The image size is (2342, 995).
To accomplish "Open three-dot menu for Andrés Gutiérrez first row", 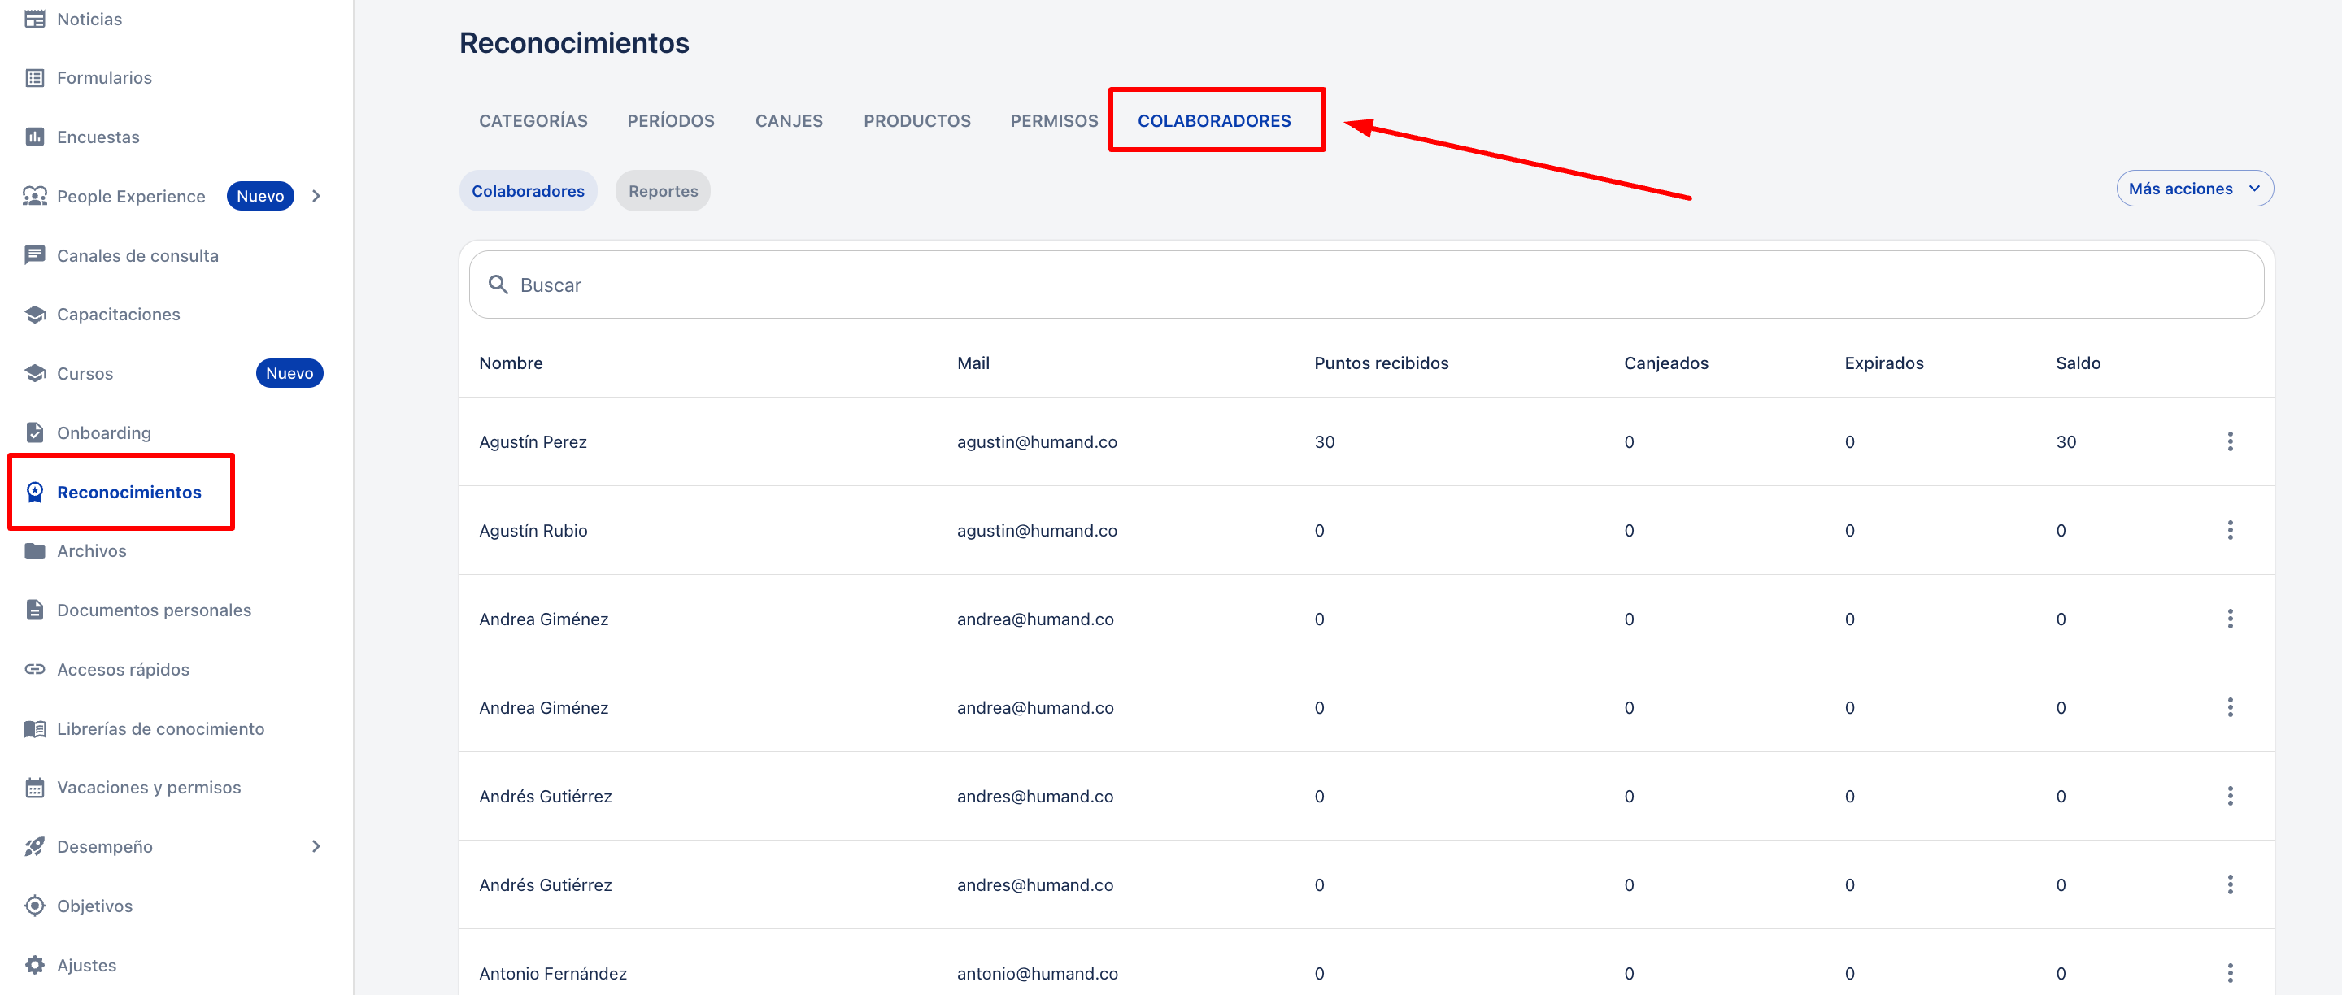I will [2229, 796].
